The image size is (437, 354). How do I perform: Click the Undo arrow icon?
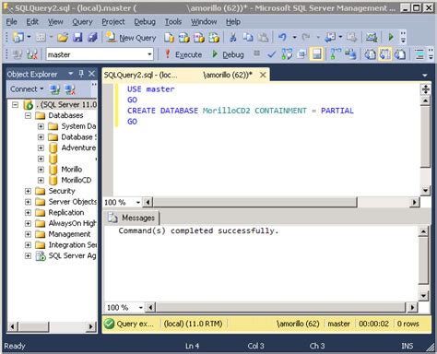pyautogui.click(x=282, y=38)
